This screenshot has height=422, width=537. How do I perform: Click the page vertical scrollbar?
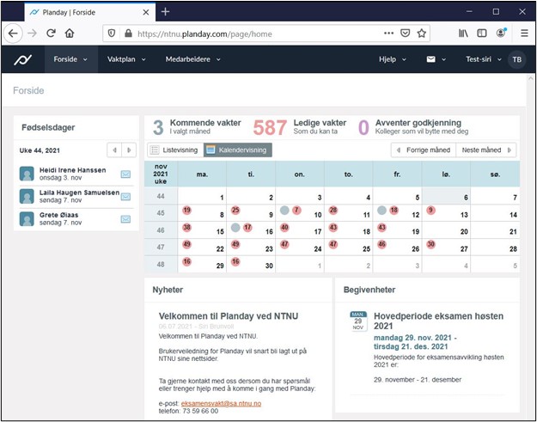530,247
